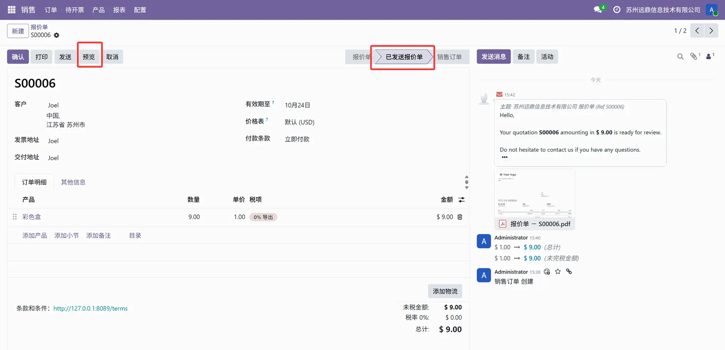The width and height of the screenshot is (725, 350).
Task: Show followers via the person icon
Action: pyautogui.click(x=709, y=57)
